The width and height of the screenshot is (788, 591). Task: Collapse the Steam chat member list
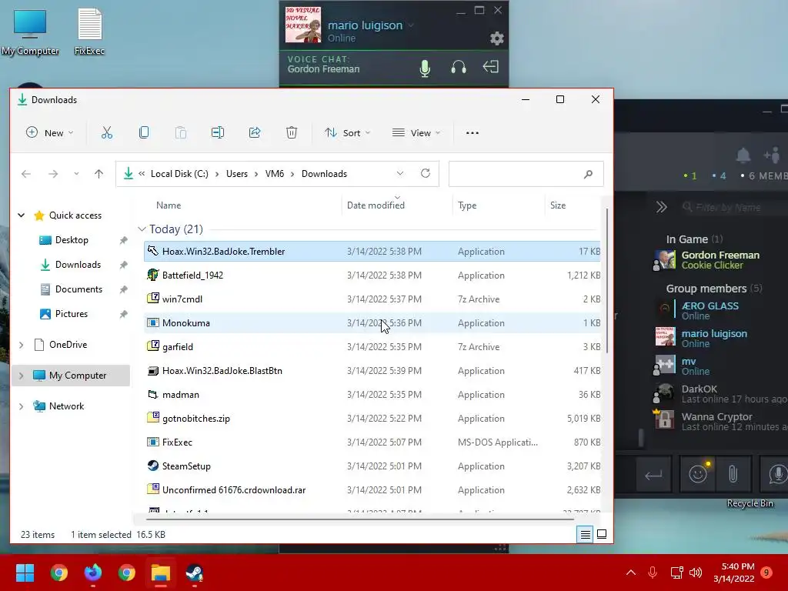(661, 207)
